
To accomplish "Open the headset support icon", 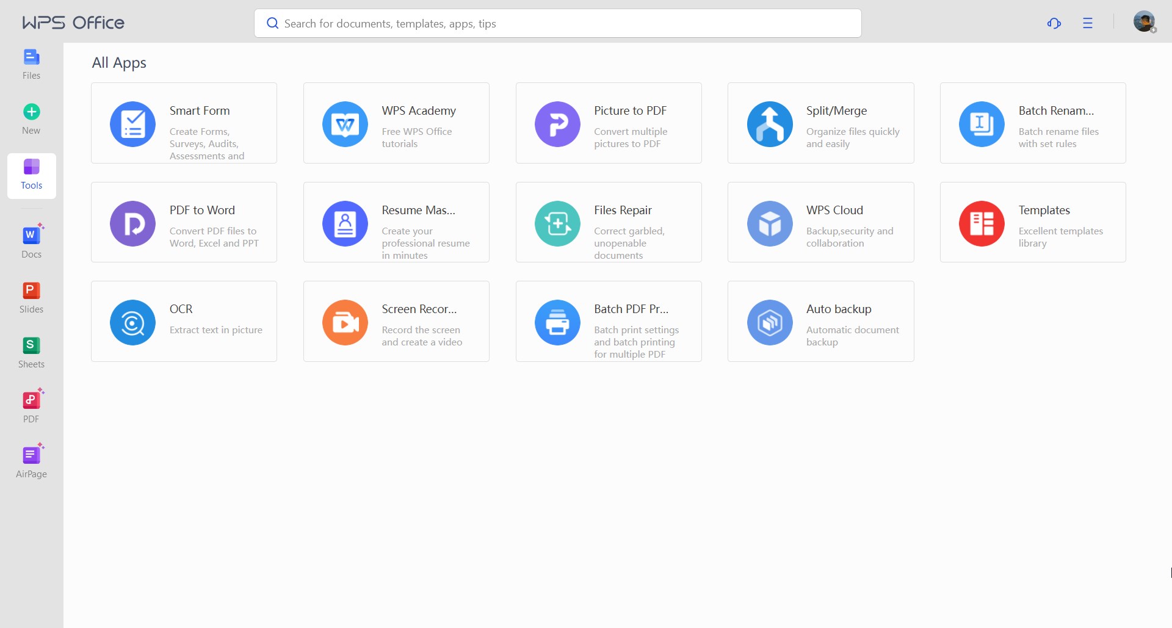I will coord(1054,23).
